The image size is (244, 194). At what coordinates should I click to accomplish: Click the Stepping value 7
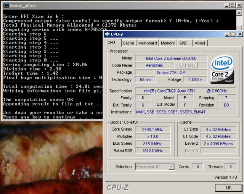point(226,98)
